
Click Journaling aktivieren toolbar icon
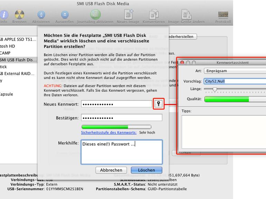coord(95,14)
